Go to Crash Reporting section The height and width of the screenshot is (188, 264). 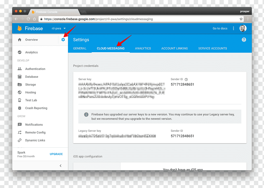point(36,108)
